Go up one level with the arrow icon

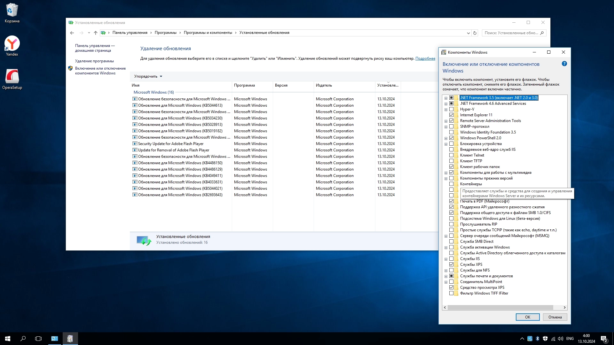pyautogui.click(x=96, y=33)
